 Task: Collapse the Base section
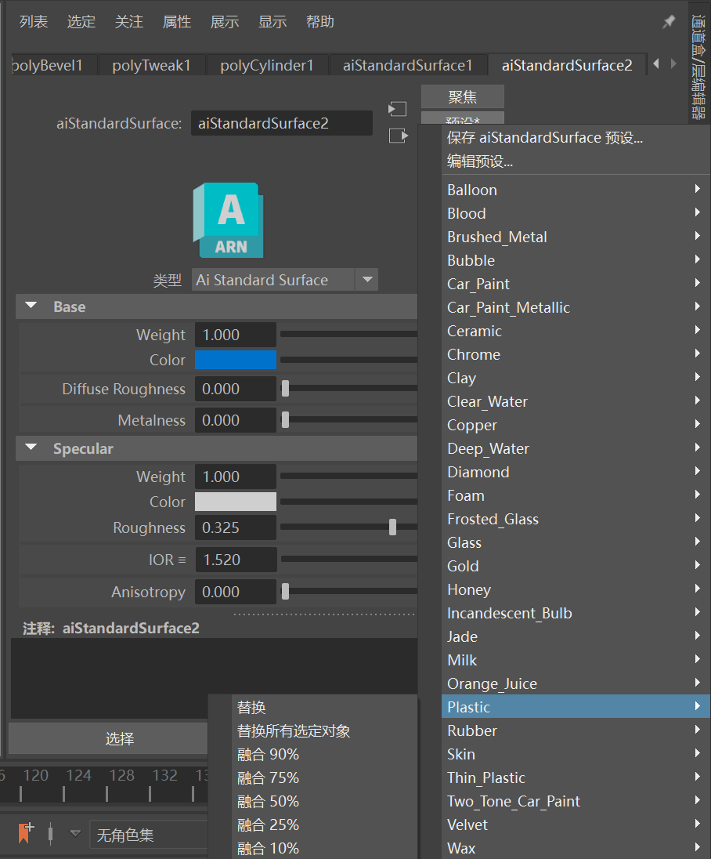(x=31, y=306)
